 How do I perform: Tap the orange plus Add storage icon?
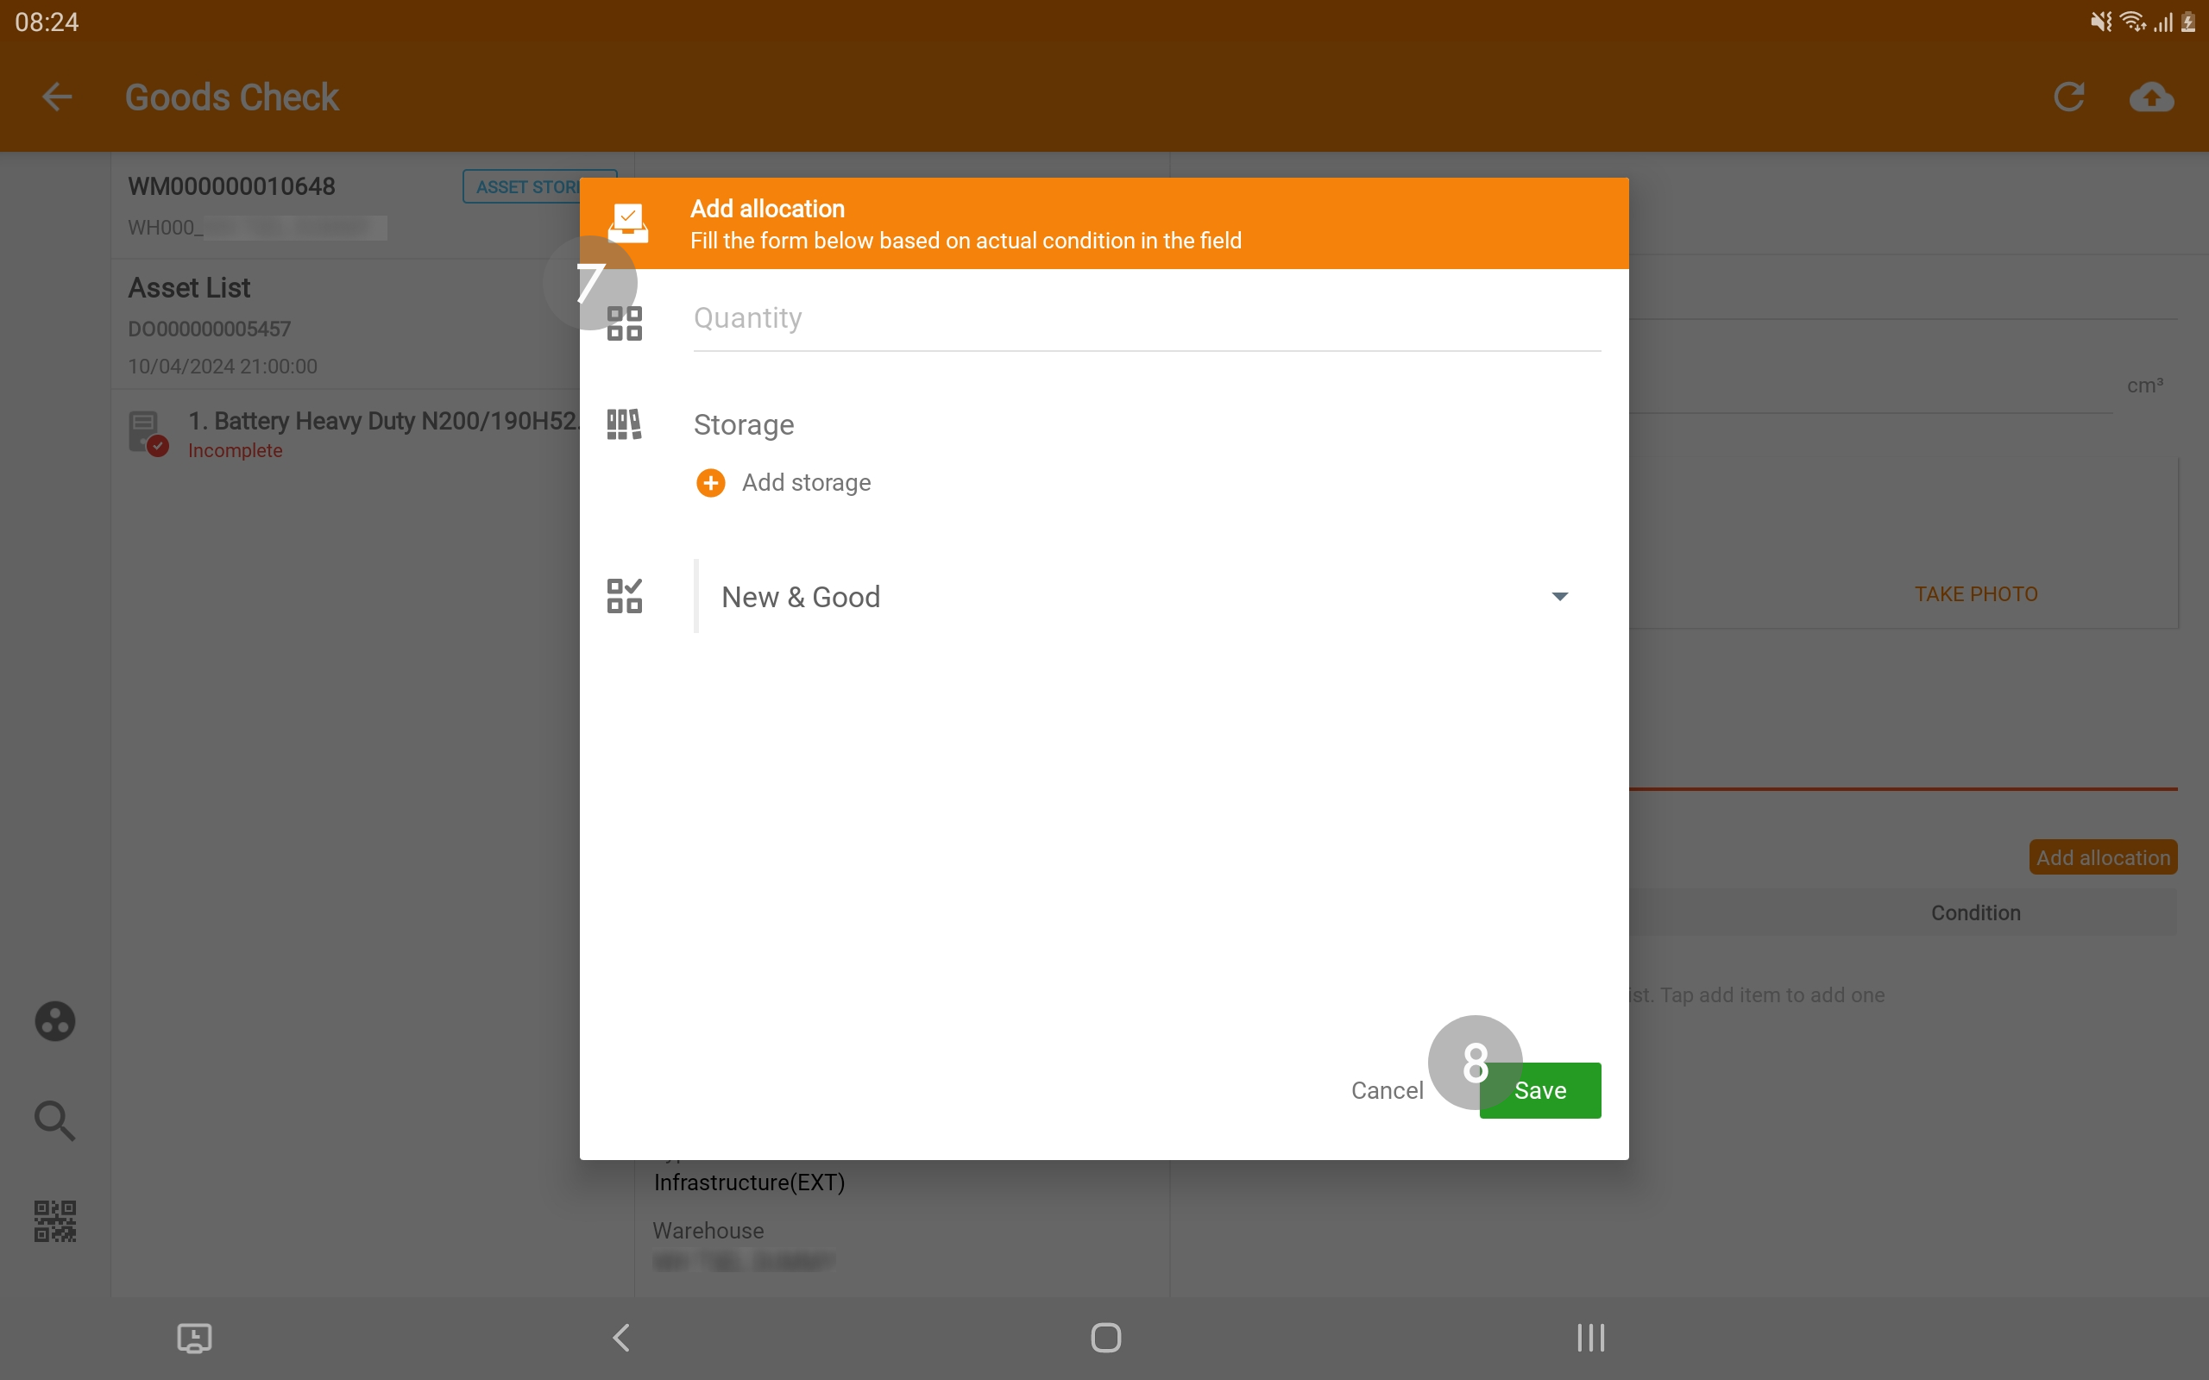[710, 483]
